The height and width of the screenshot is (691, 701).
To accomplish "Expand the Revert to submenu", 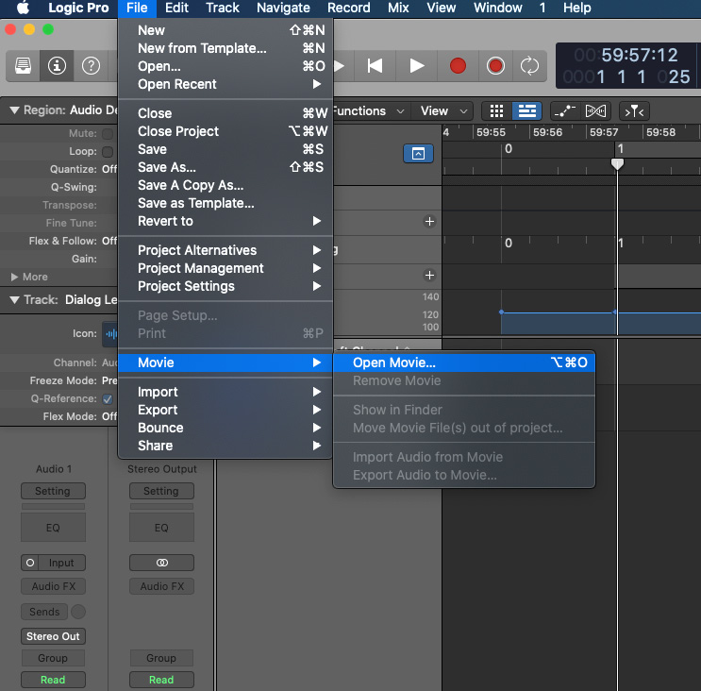I will pyautogui.click(x=225, y=221).
